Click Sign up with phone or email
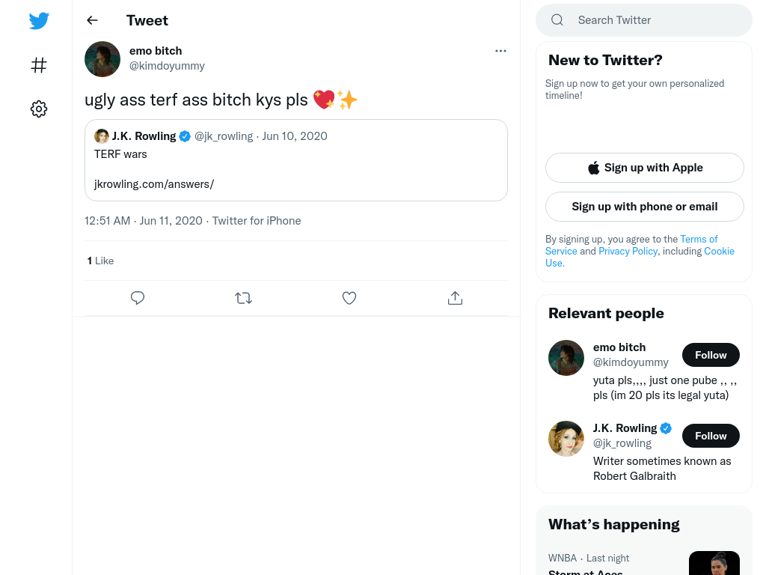This screenshot has width=766, height=575. (x=644, y=207)
